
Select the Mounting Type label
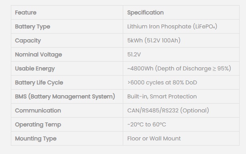[36, 138]
